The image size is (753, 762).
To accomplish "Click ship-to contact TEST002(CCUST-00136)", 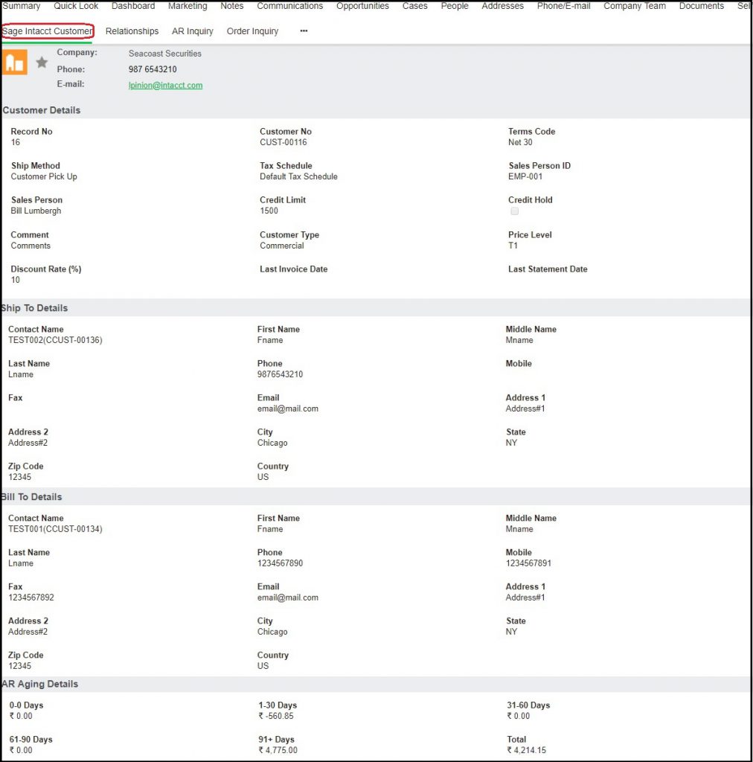I will point(55,339).
